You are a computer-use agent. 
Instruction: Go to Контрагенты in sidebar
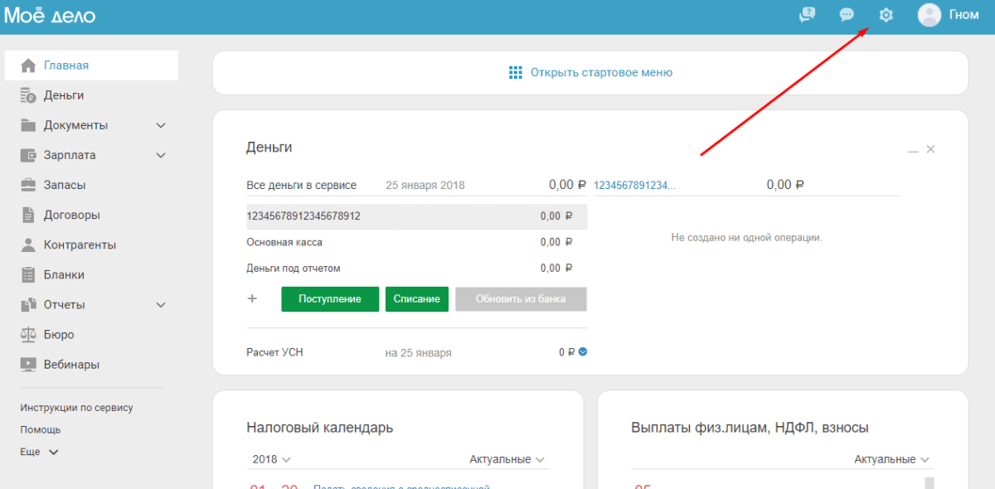pyautogui.click(x=79, y=245)
